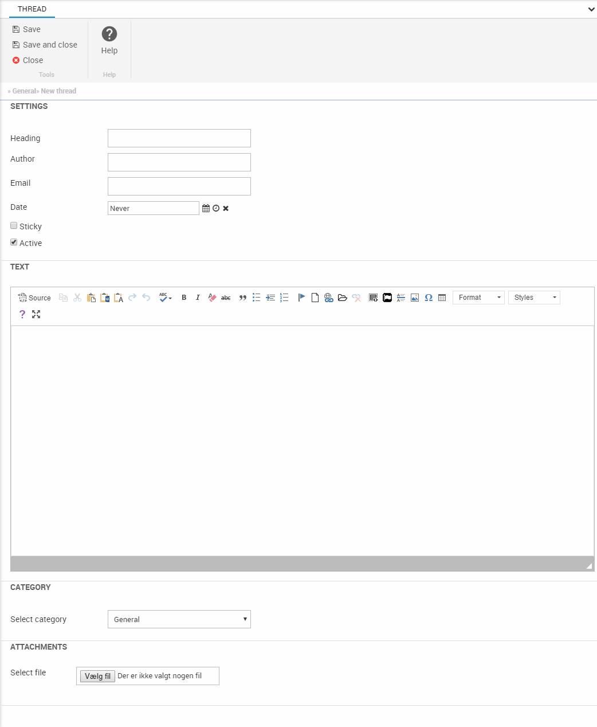Clear the date with the X icon
This screenshot has height=727, width=597.
click(x=226, y=208)
